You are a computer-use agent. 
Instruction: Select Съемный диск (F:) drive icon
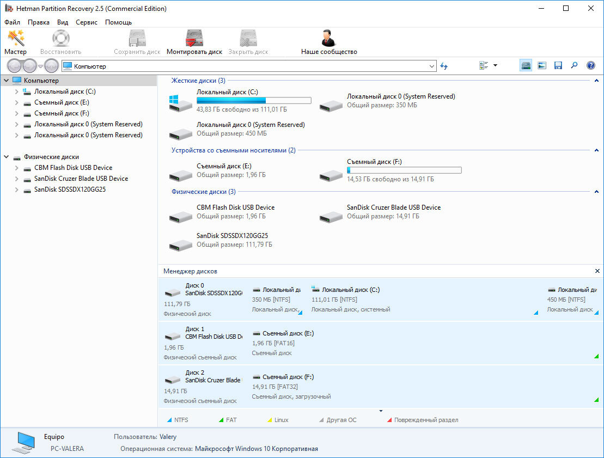pyautogui.click(x=331, y=175)
